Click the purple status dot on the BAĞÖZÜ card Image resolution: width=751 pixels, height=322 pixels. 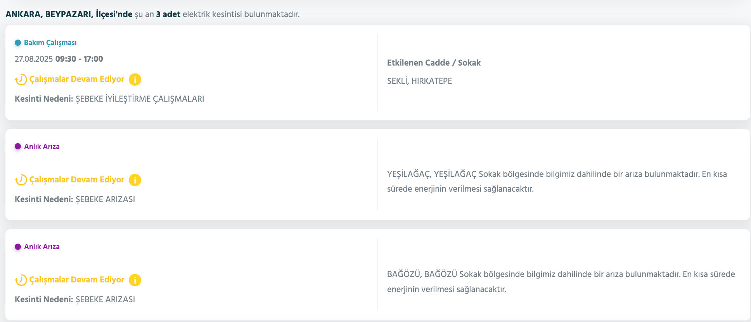[x=17, y=246]
